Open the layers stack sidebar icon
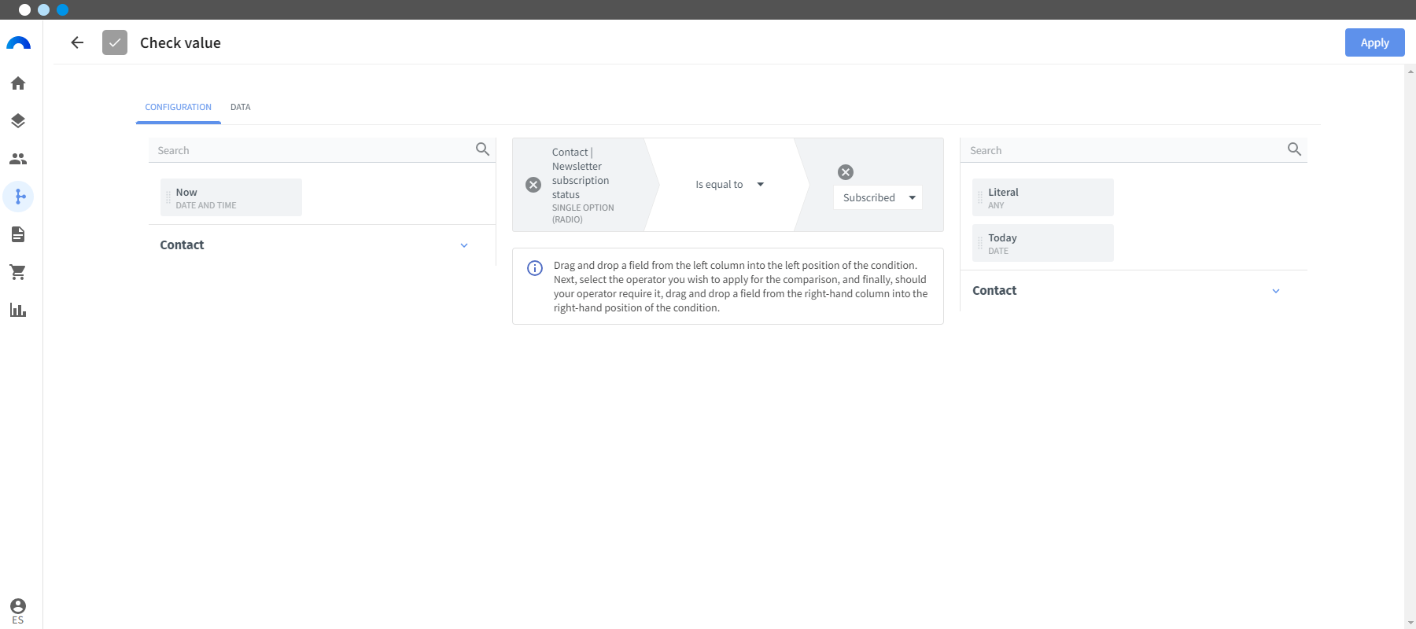This screenshot has height=629, width=1416. pos(18,121)
